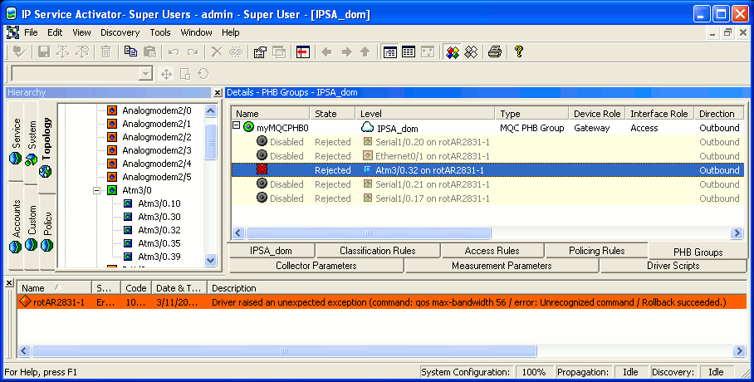Click the new window icon beside Properties

[279, 52]
